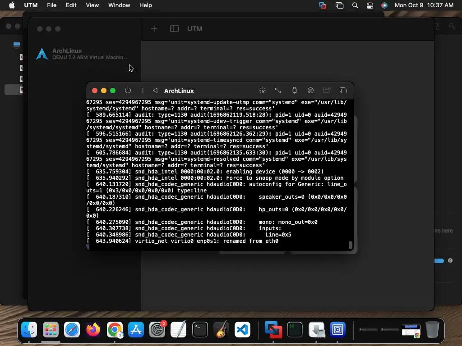The height and width of the screenshot is (346, 462).
Task: Toggle capture mouse cursor icon
Action: click(x=262, y=90)
